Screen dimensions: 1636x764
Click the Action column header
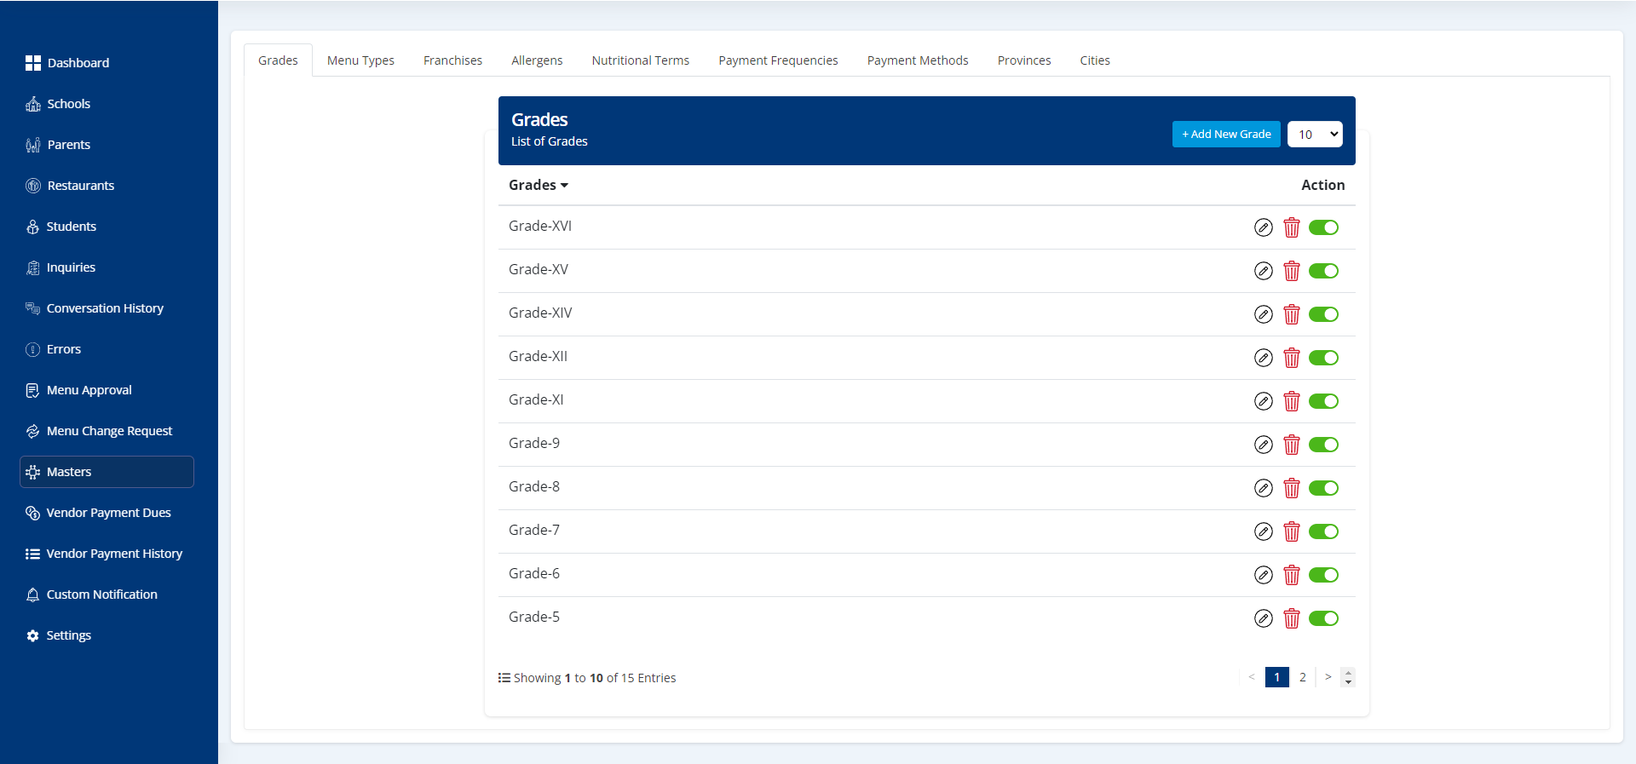point(1322,185)
